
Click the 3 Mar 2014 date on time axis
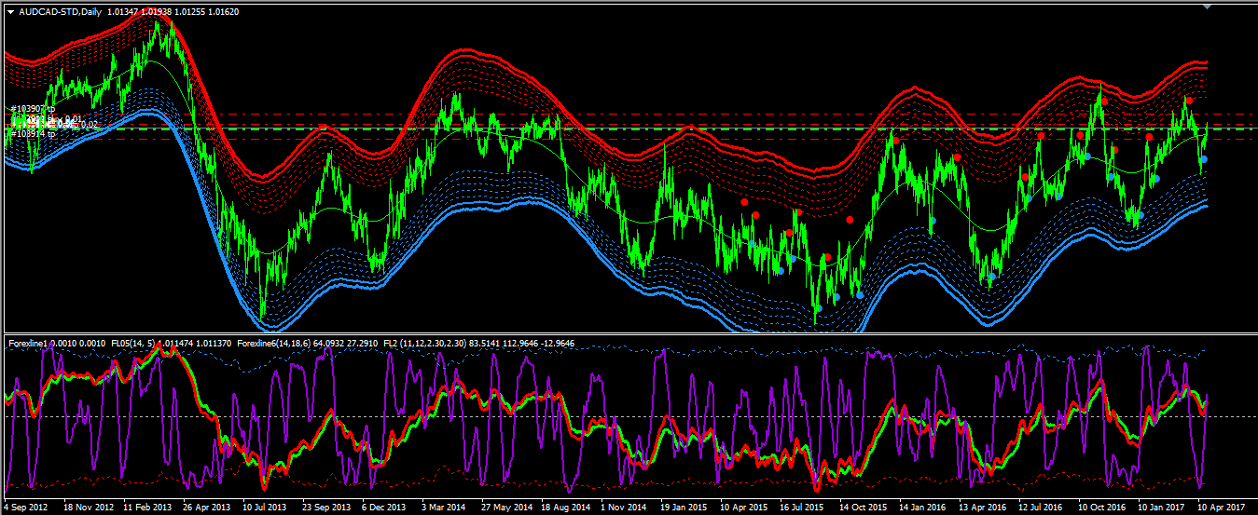(445, 508)
